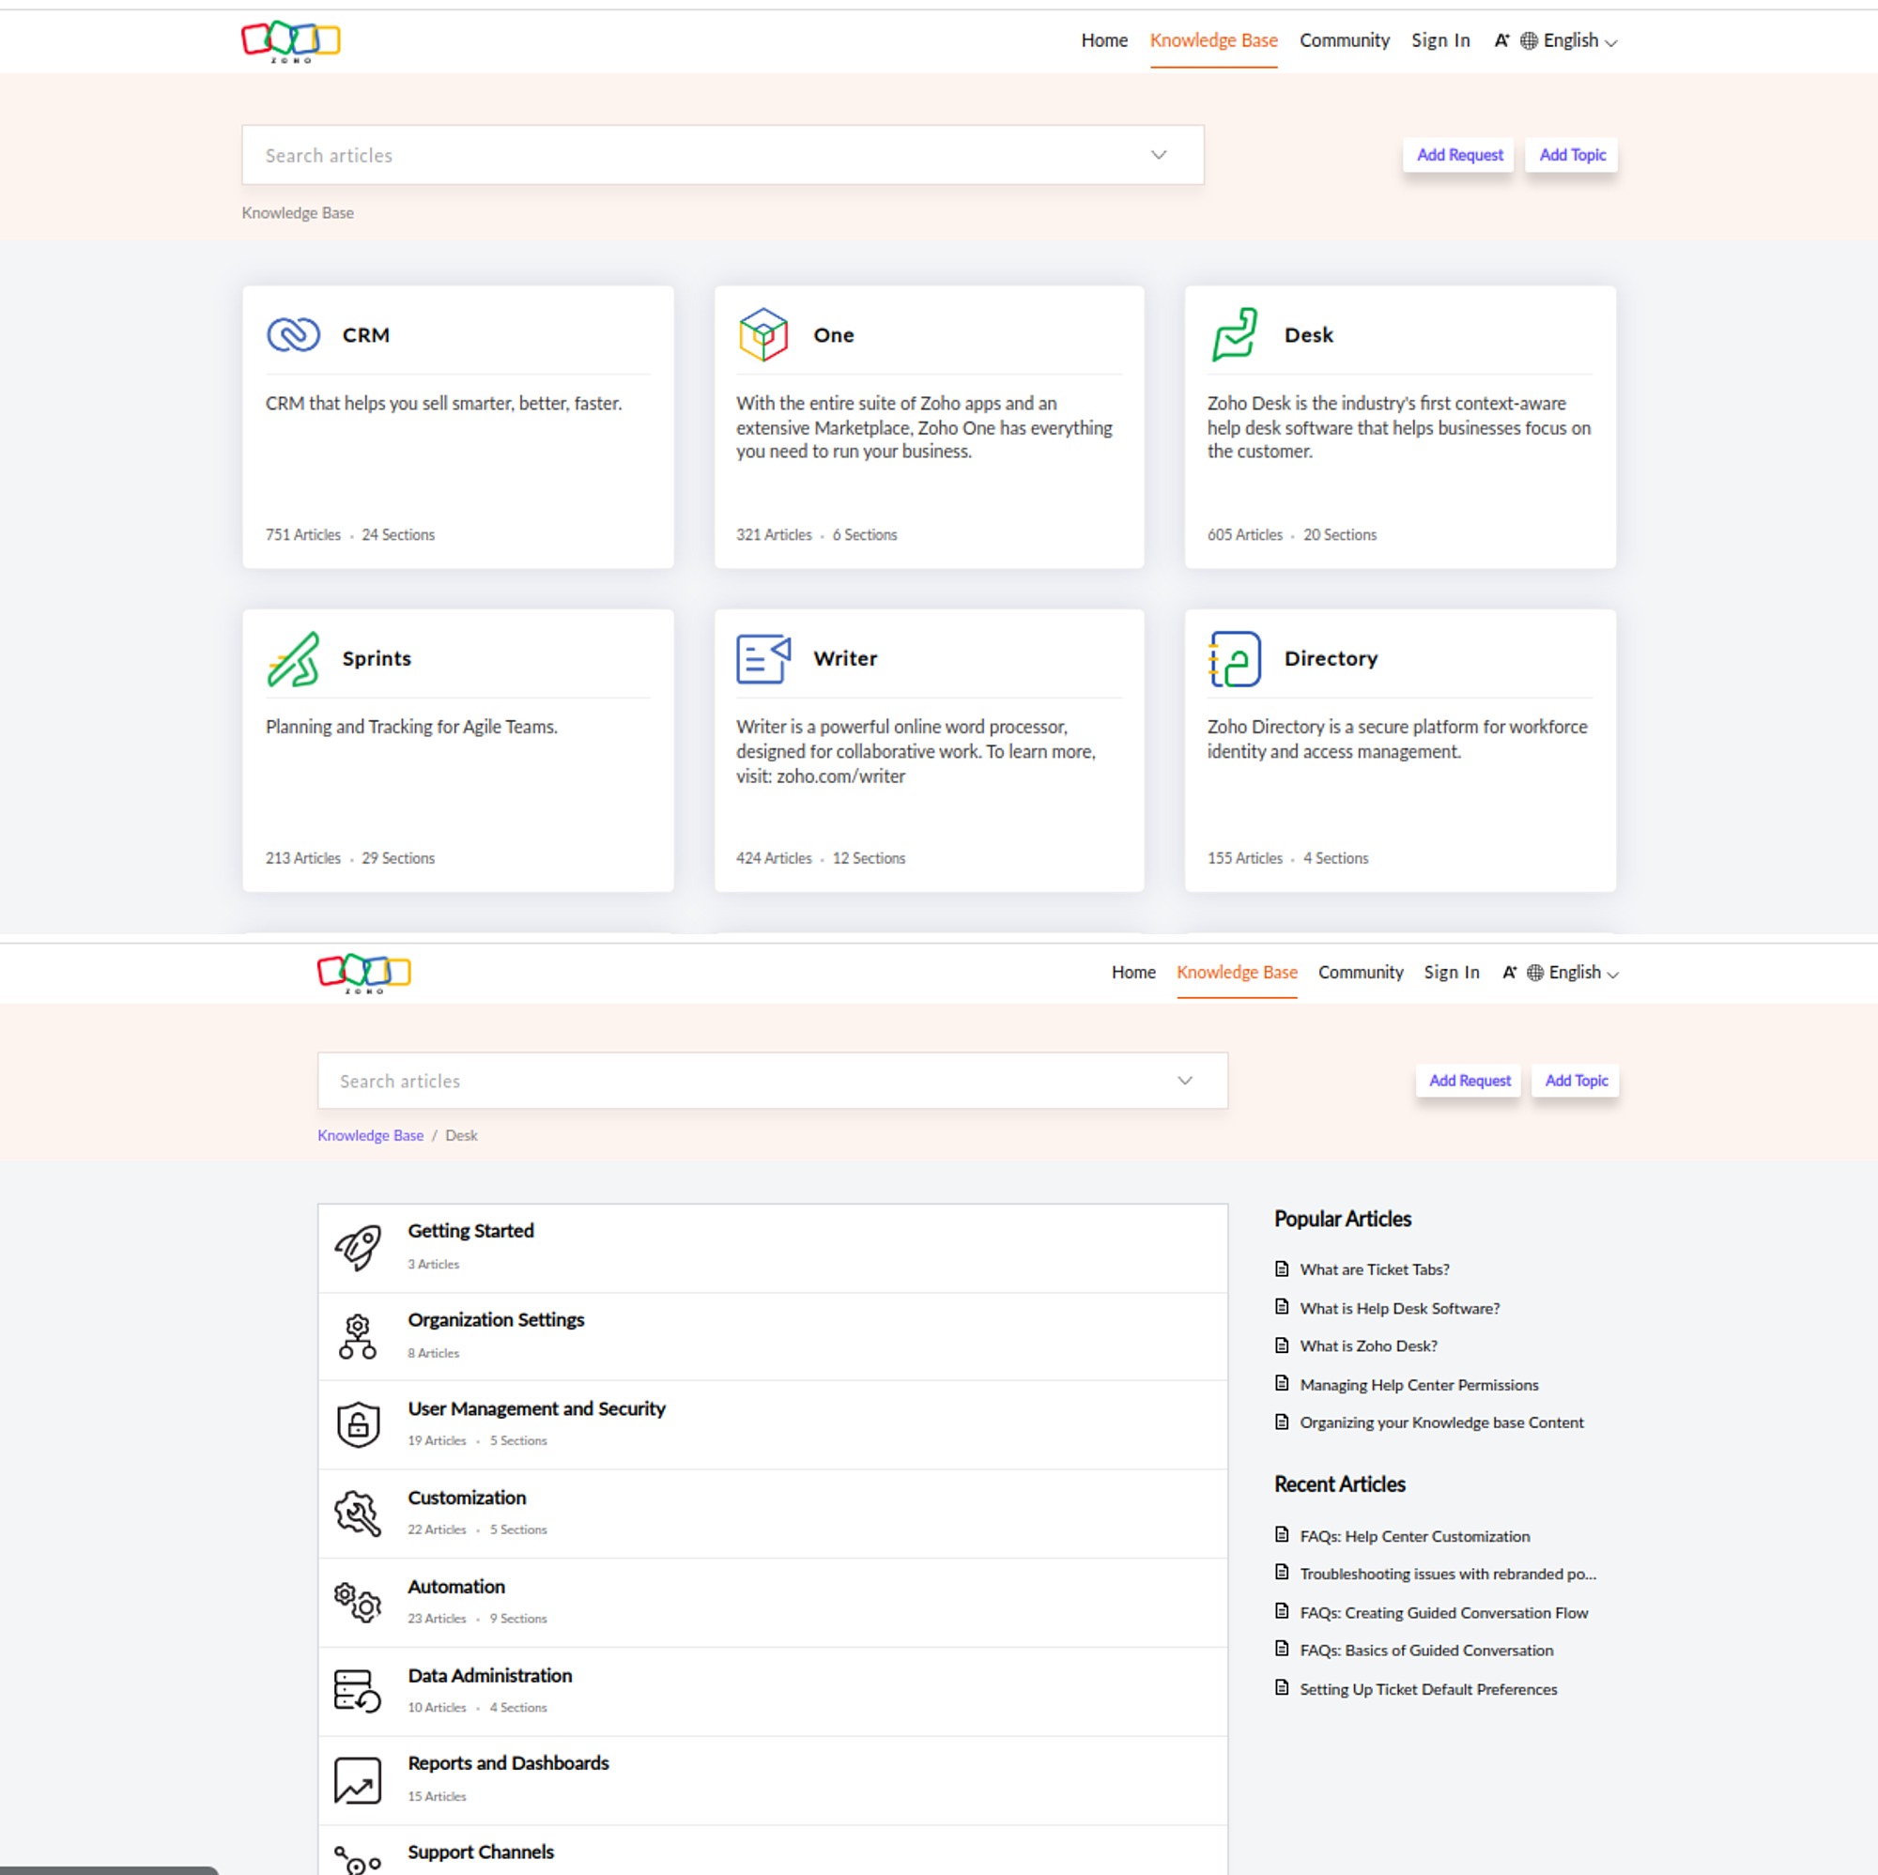Click the Automation settings gear icon
1878x1875 pixels.
coord(359,1599)
